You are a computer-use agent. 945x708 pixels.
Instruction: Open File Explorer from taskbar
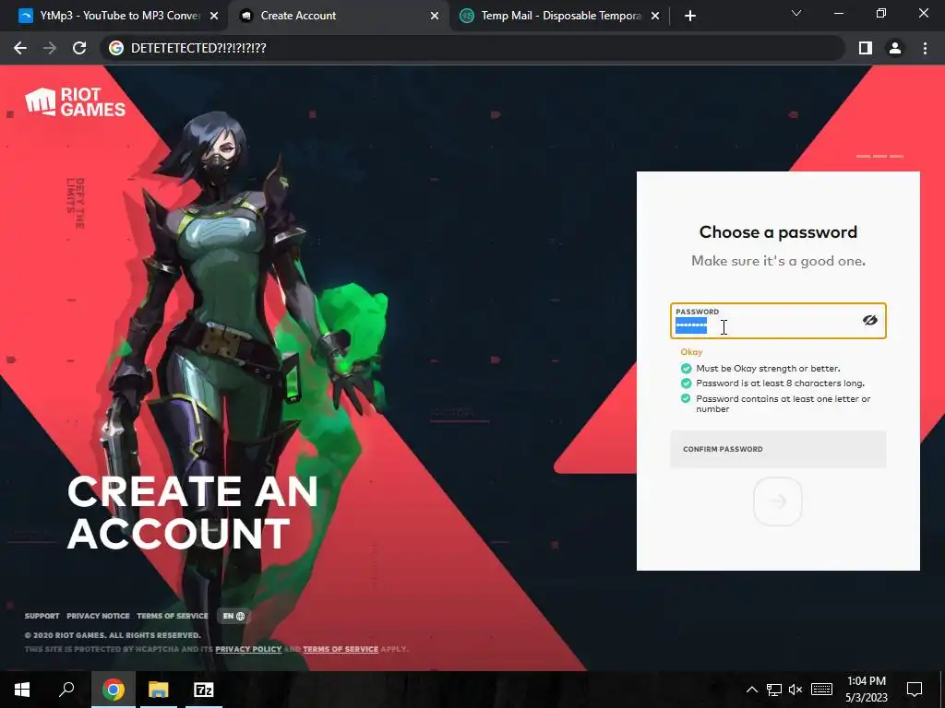pyautogui.click(x=158, y=690)
